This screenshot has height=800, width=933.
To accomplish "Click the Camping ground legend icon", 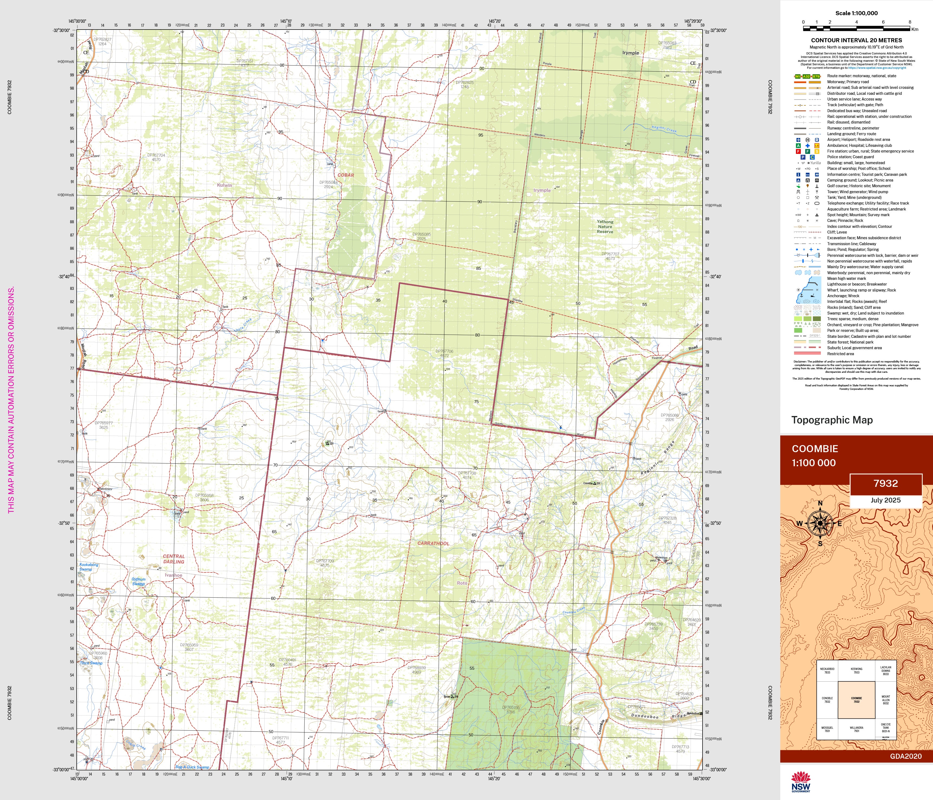I will pos(798,180).
